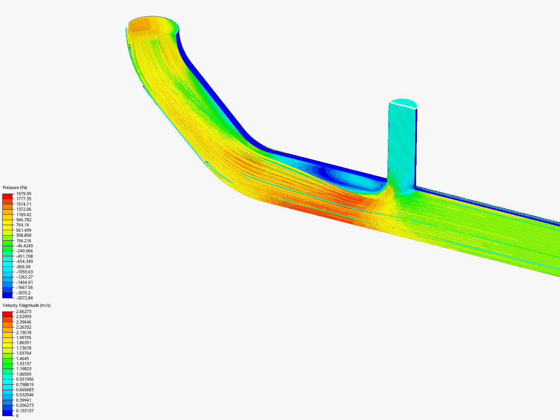Pick blue swatch between -1870.2 and -2072.84
The image size is (560, 420).
coord(7,296)
